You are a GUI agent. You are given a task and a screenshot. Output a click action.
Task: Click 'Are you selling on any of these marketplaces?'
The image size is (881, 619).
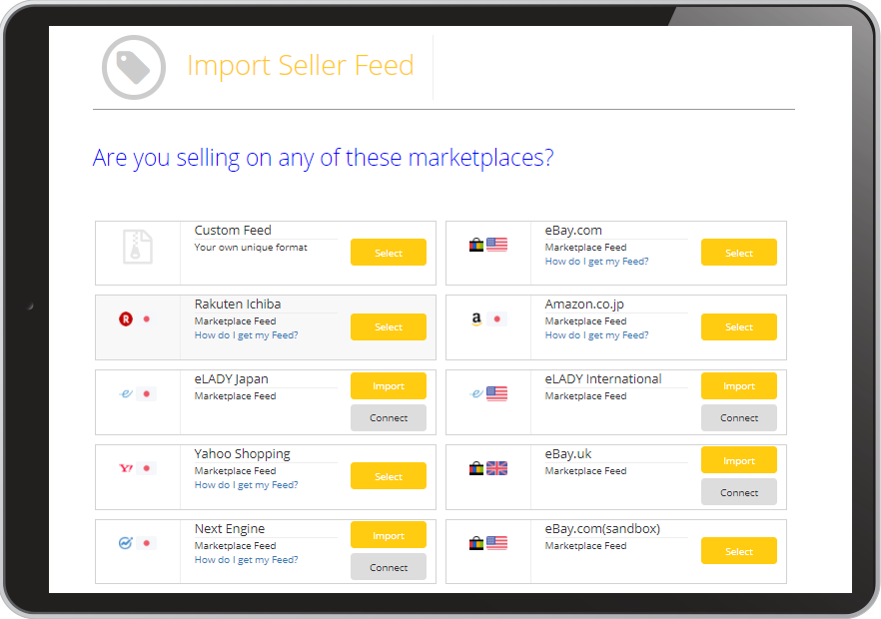coord(323,158)
